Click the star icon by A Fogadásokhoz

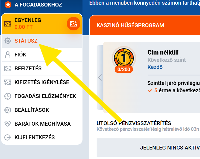tap(8, 5)
